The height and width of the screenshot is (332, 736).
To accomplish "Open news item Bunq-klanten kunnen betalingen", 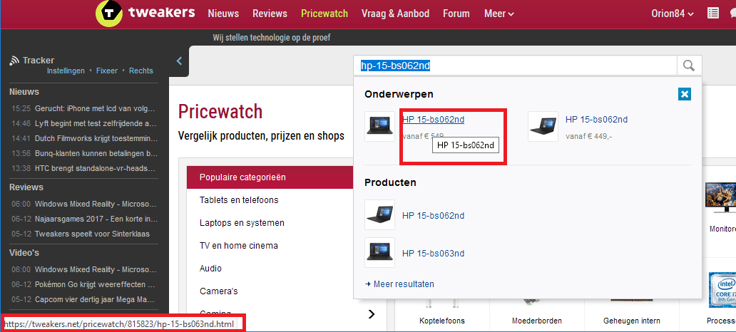I will click(96, 153).
